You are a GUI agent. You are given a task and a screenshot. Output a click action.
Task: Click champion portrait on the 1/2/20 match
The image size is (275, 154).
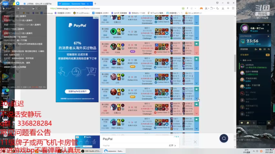click(113, 31)
